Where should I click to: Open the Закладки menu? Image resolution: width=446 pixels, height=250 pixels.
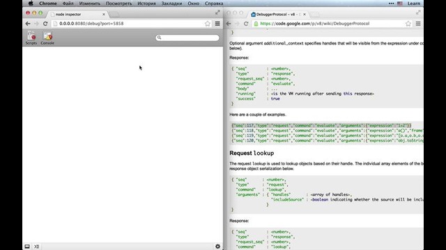coord(171,3)
